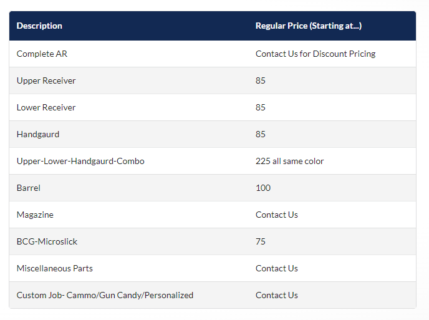Image resolution: width=429 pixels, height=320 pixels.
Task: Select the BCG-Microslick row label
Action: 47,241
